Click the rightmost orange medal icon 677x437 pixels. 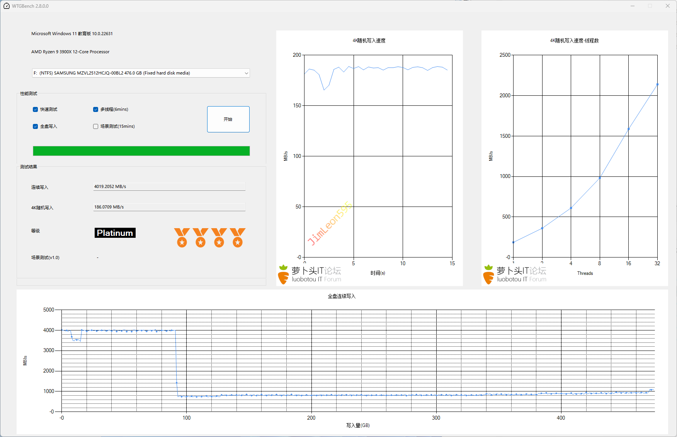pos(237,237)
